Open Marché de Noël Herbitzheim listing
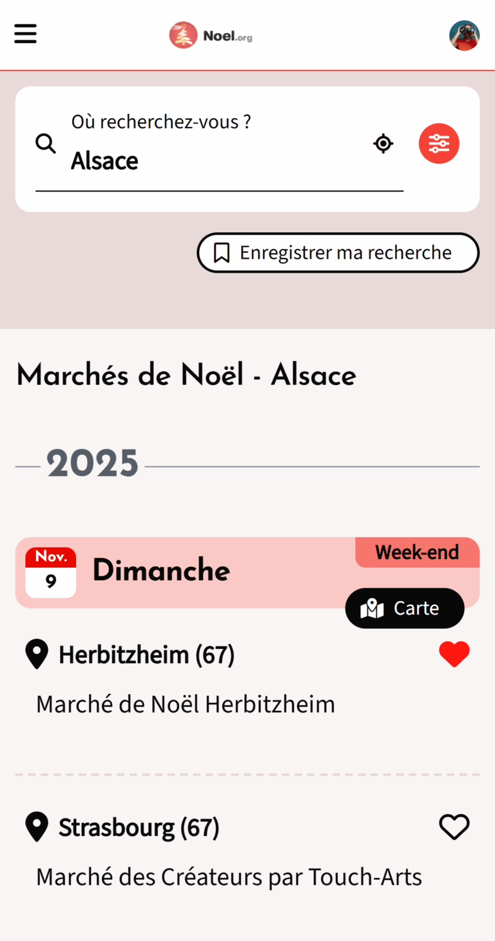The height and width of the screenshot is (941, 495). pos(186,704)
